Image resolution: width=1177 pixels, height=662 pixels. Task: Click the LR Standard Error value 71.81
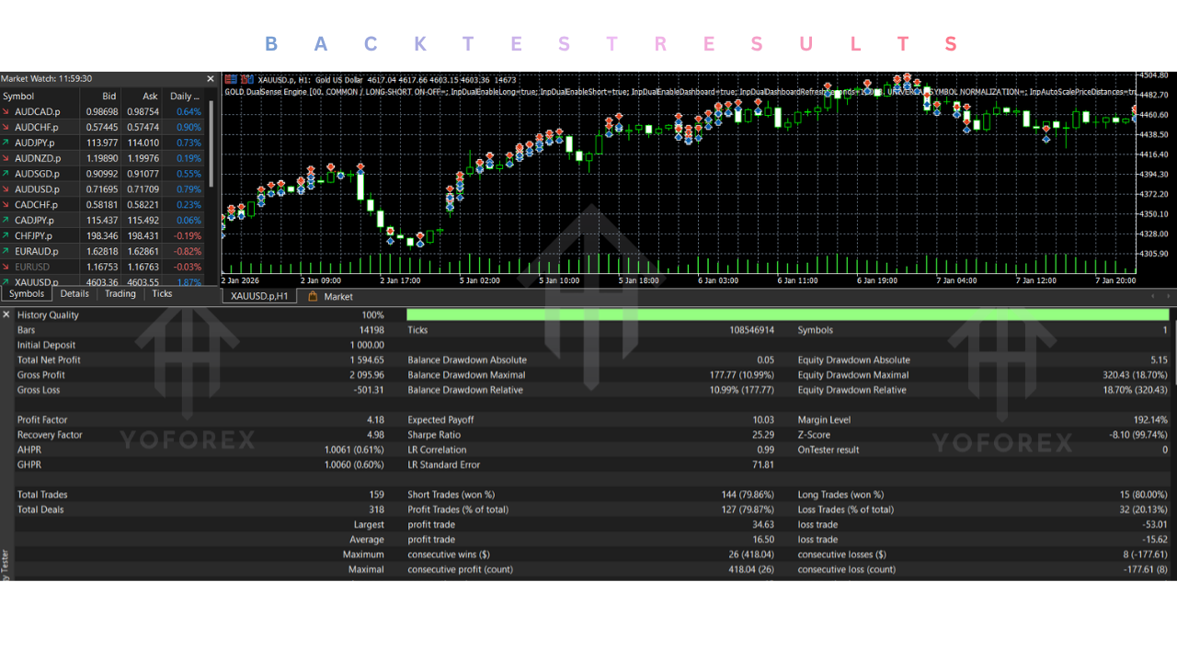click(763, 465)
